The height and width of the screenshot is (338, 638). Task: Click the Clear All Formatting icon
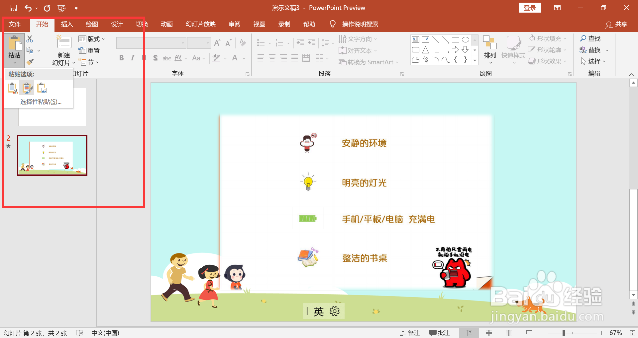[x=243, y=43]
